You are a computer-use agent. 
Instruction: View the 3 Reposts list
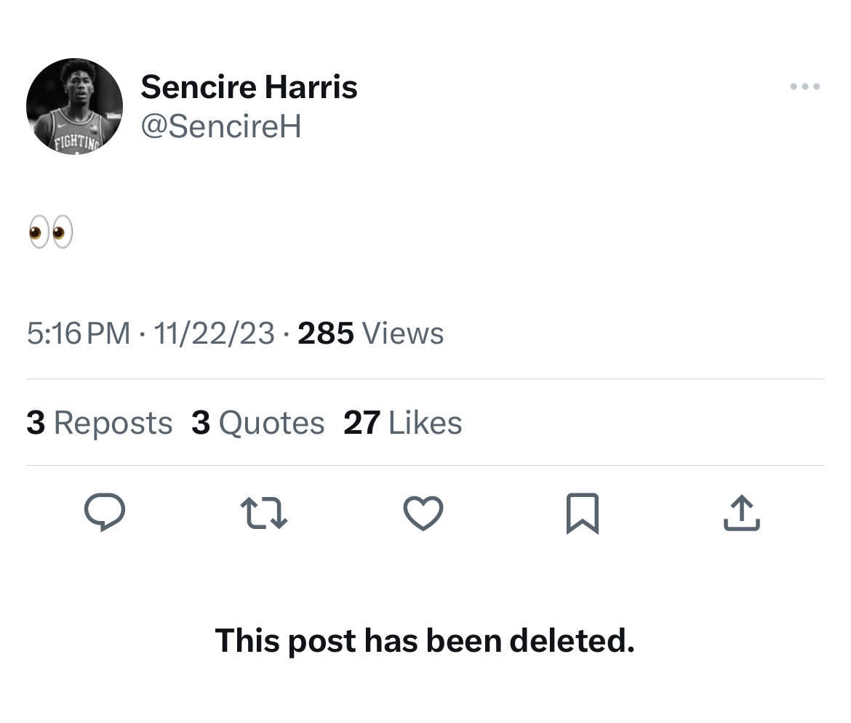[99, 423]
